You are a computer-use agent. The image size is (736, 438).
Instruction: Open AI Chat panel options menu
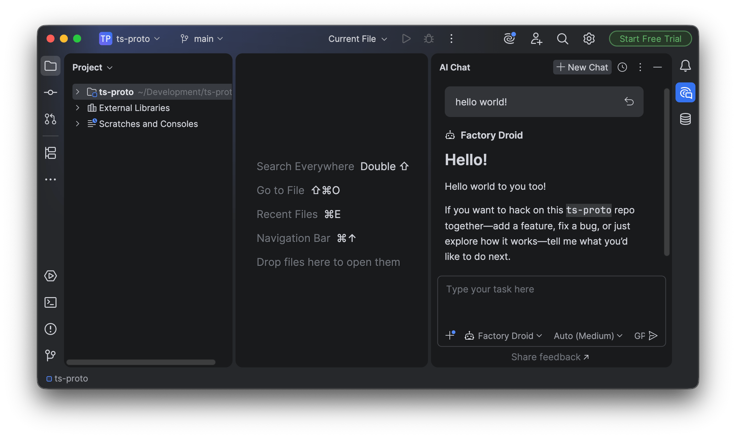(x=640, y=67)
